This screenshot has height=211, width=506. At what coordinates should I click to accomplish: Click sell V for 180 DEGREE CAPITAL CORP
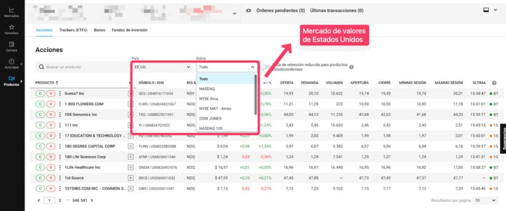click(51, 146)
